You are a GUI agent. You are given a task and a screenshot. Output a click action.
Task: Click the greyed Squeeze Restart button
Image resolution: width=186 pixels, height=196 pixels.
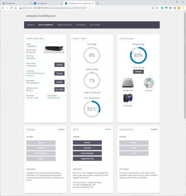point(41,143)
